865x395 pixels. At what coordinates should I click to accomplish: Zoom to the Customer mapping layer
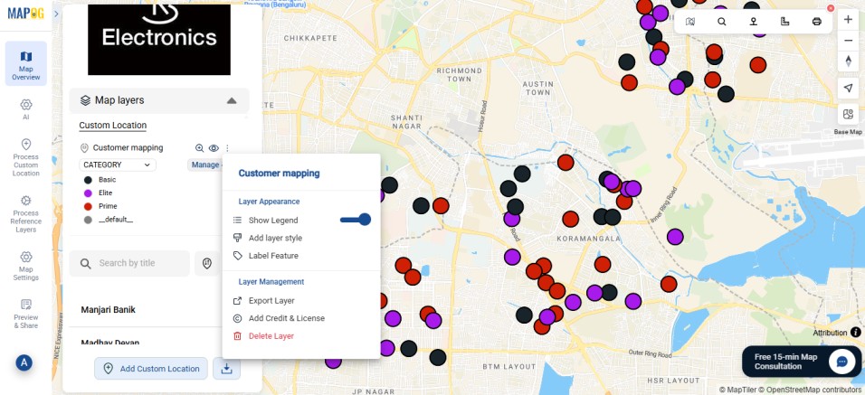point(200,147)
